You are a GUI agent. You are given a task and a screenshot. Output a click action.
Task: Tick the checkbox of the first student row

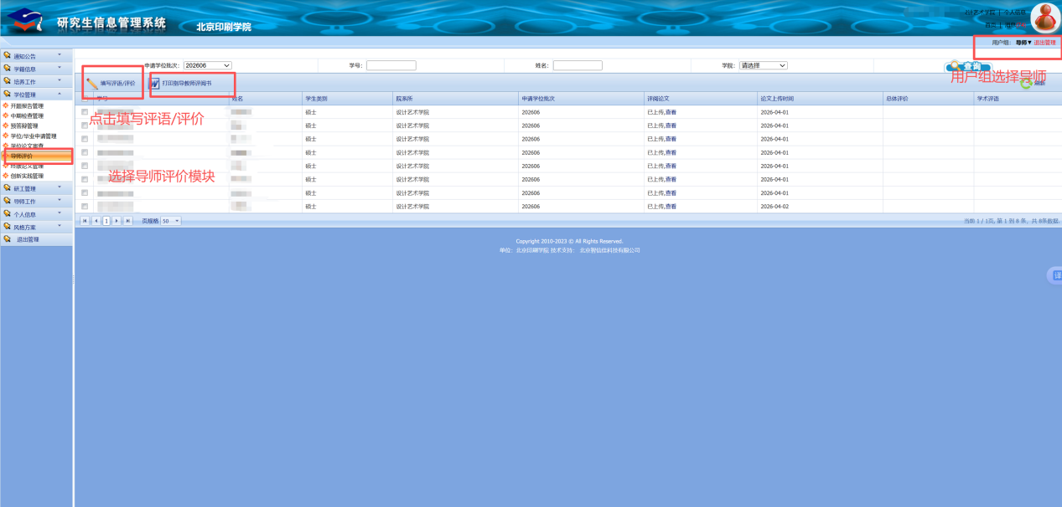coord(85,111)
